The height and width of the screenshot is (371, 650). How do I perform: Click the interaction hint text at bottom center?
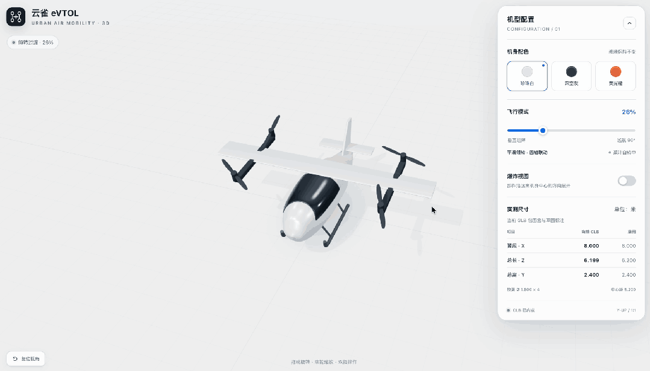point(323,362)
